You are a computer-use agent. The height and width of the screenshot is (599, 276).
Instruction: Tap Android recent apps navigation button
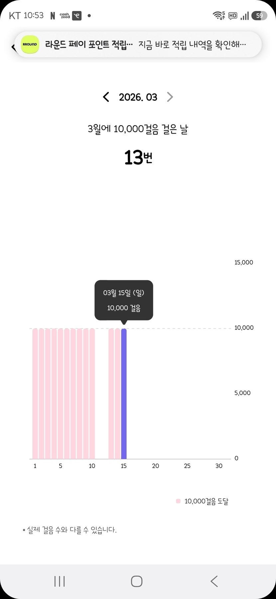click(x=60, y=581)
